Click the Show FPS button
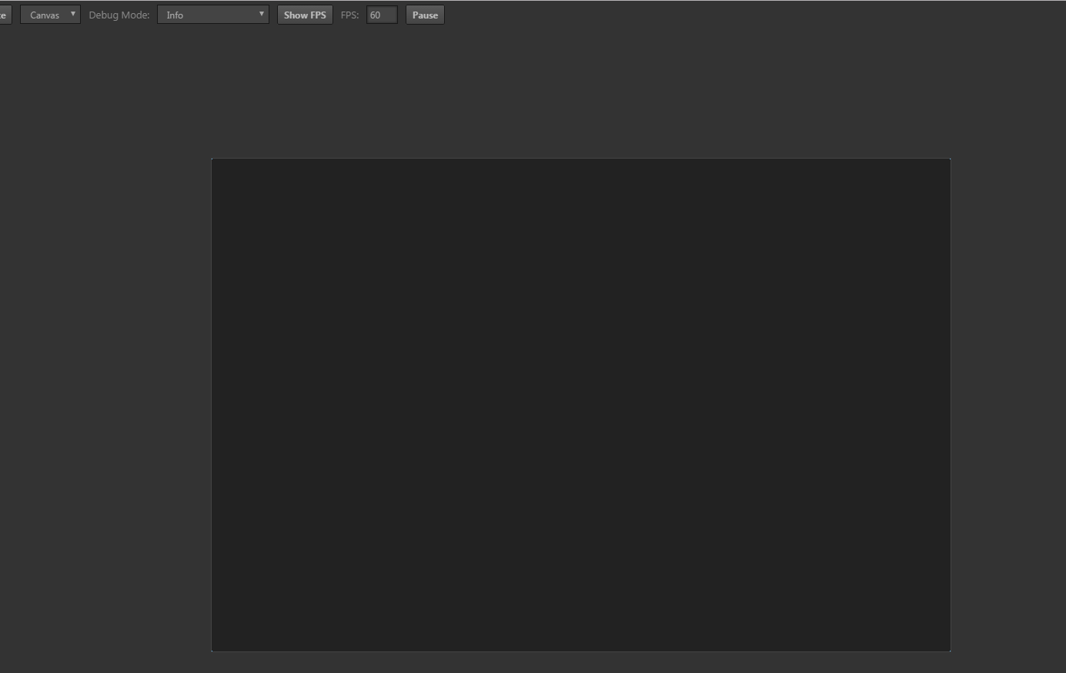The width and height of the screenshot is (1066, 673). 305,15
